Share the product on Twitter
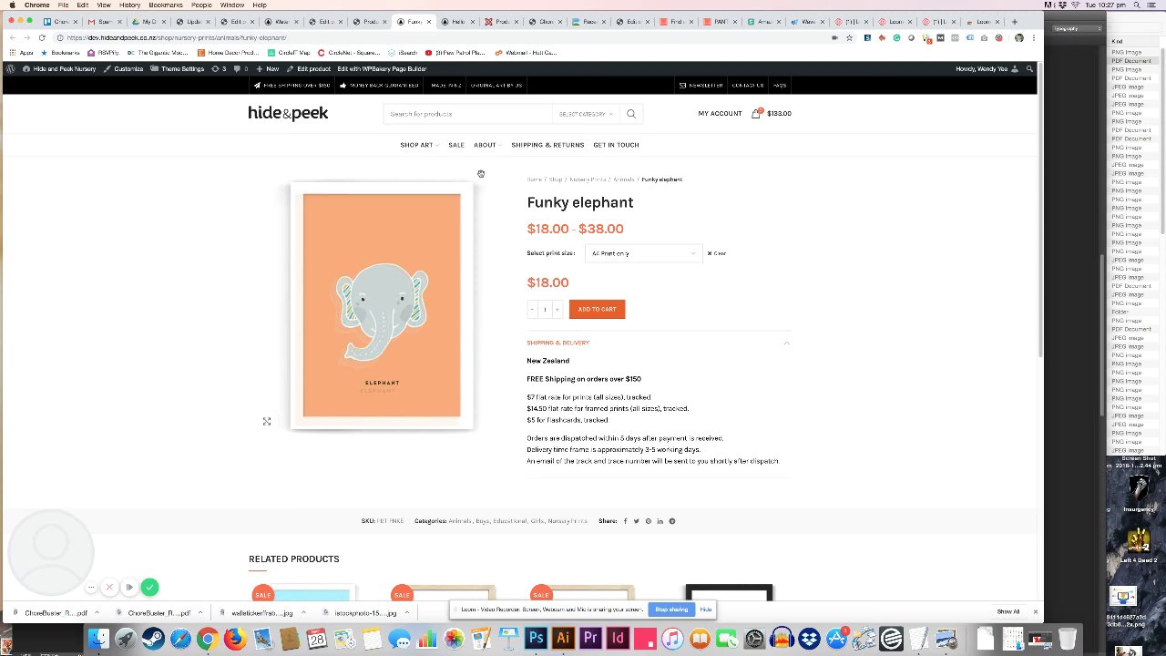The height and width of the screenshot is (656, 1166). pos(636,521)
